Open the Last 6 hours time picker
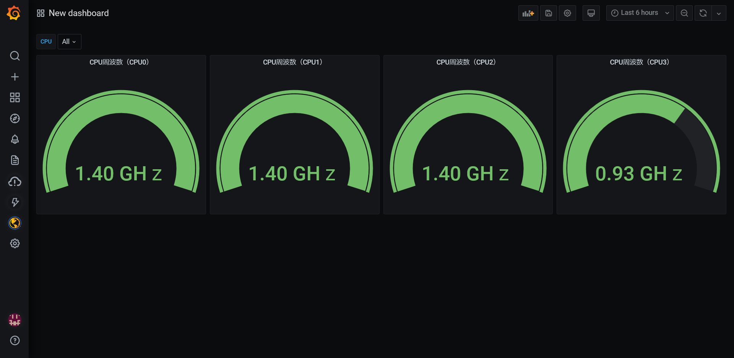 pyautogui.click(x=640, y=13)
